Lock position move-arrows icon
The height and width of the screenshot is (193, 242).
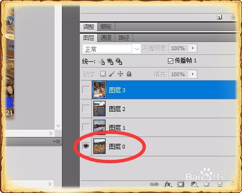coord(121,74)
